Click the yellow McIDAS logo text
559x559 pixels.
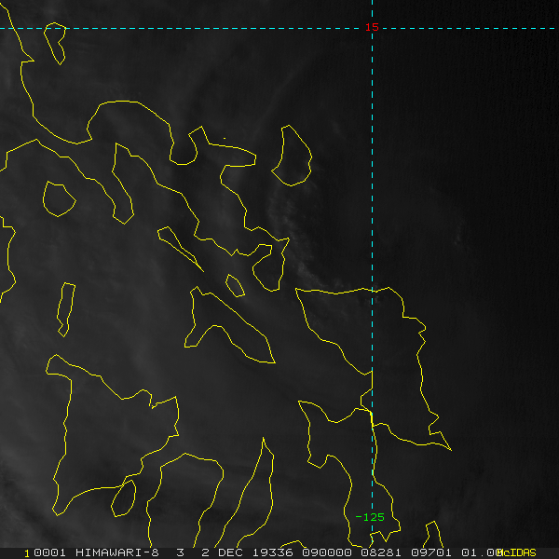516,552
